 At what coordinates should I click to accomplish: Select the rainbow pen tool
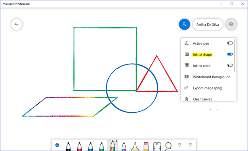coord(113,145)
